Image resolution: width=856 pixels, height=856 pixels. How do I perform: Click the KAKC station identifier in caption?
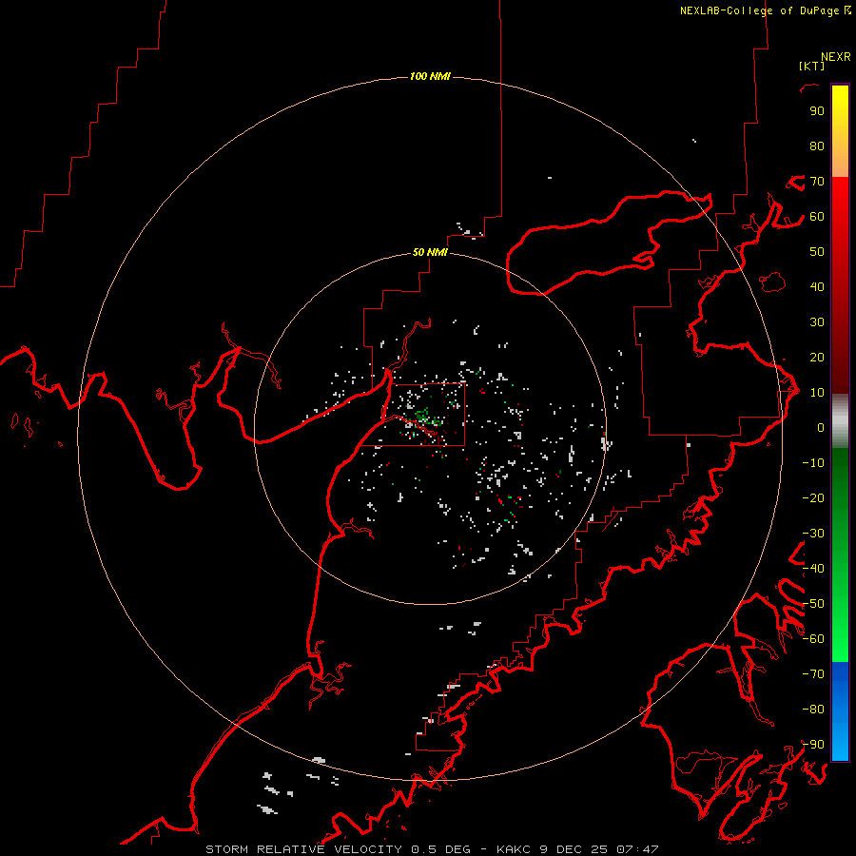pyautogui.click(x=514, y=849)
